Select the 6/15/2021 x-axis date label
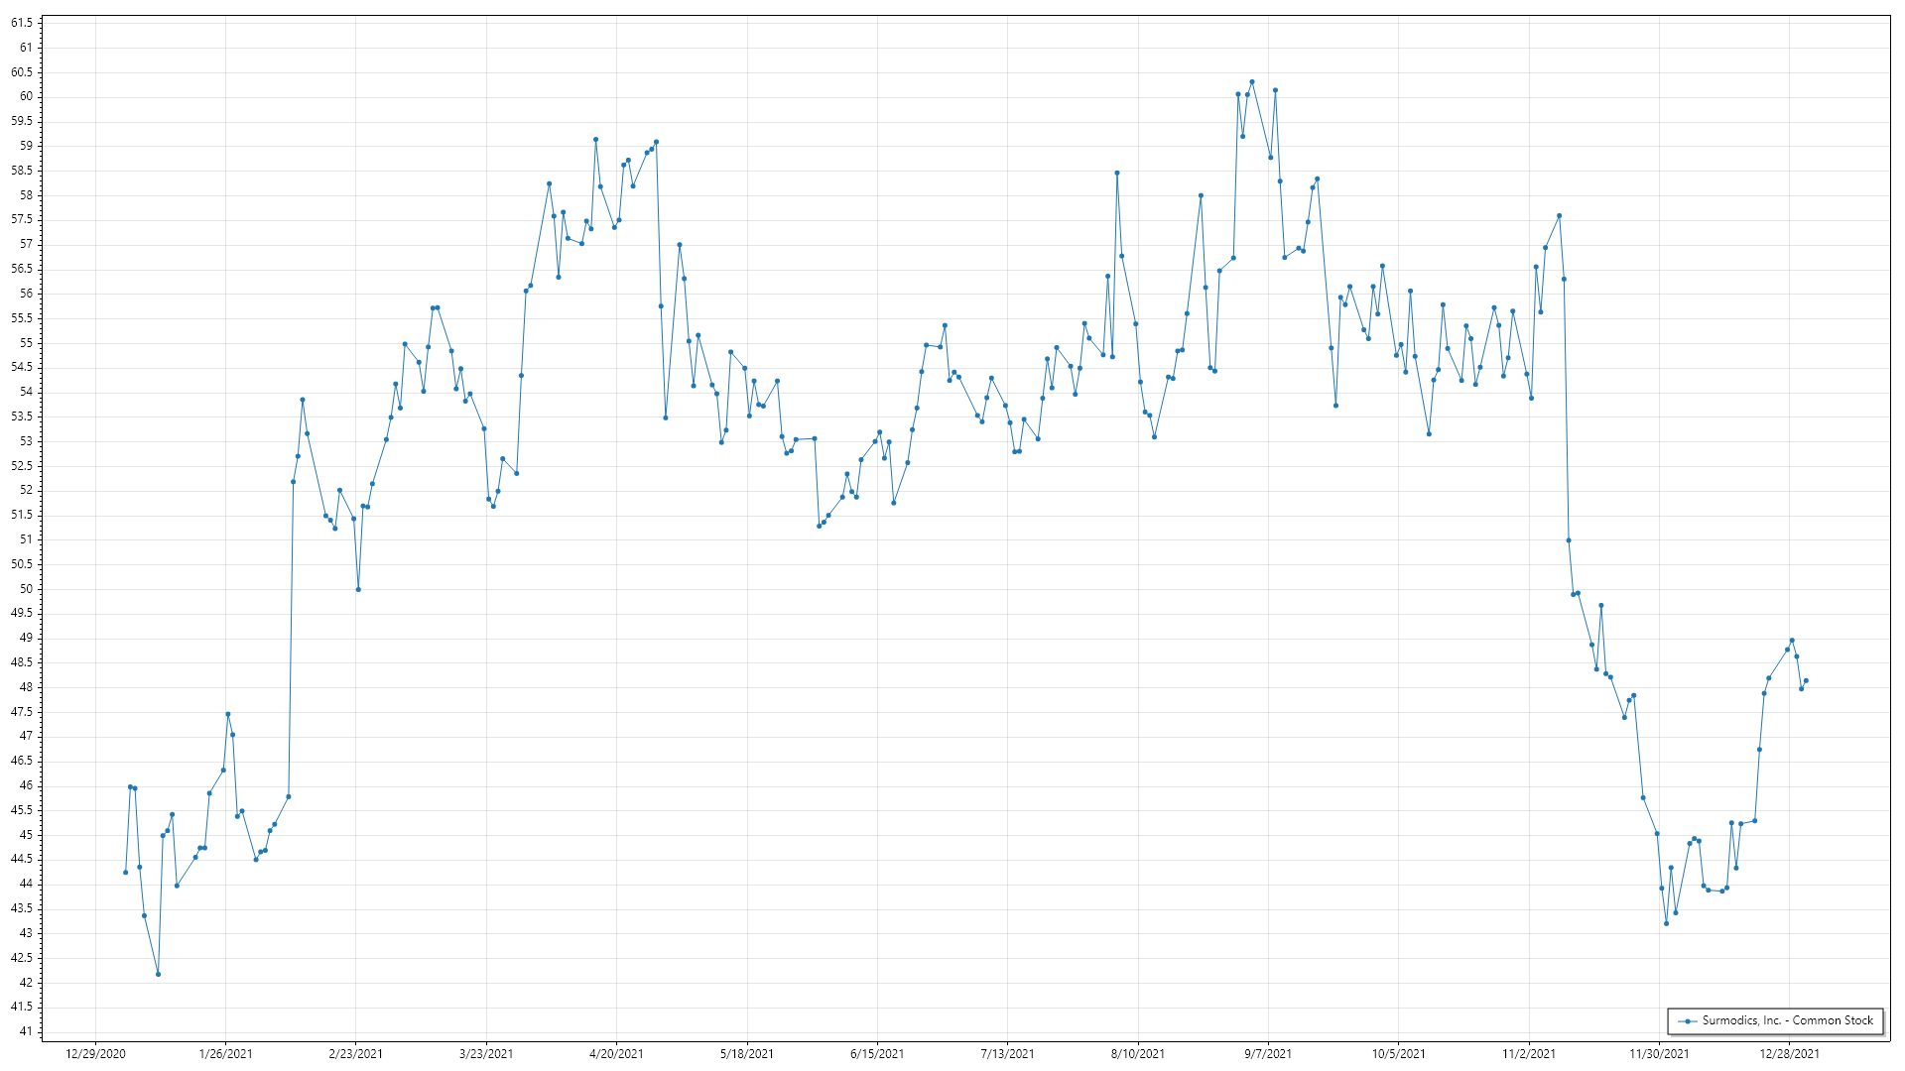Screen dimensions: 1905x1071 coord(877,1054)
